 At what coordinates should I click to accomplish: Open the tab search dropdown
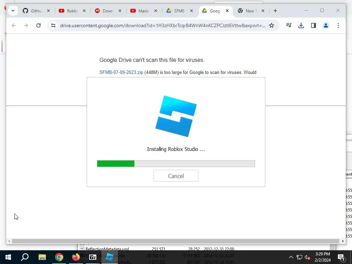coord(13,11)
